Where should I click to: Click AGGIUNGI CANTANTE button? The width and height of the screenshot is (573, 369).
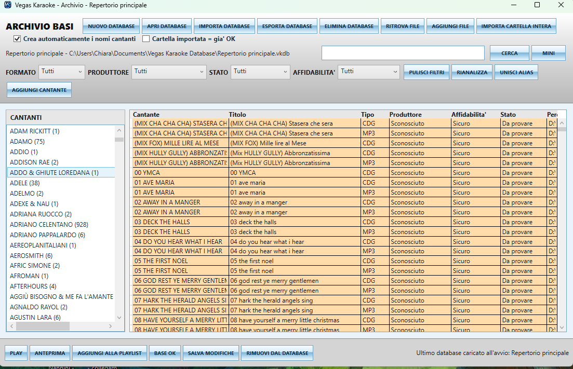(x=39, y=90)
